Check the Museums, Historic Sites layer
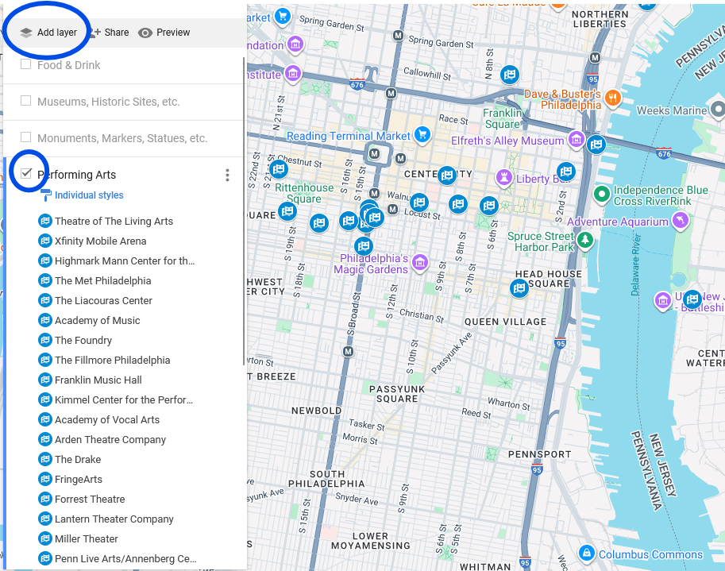 [x=25, y=99]
